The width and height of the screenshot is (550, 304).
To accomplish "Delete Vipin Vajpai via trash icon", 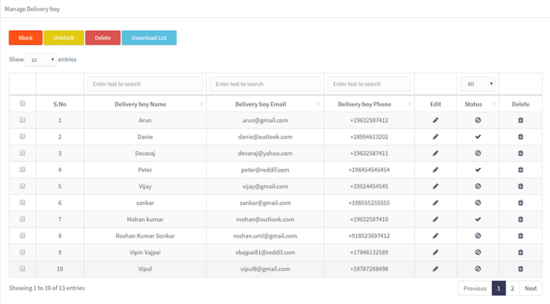I will 520,252.
